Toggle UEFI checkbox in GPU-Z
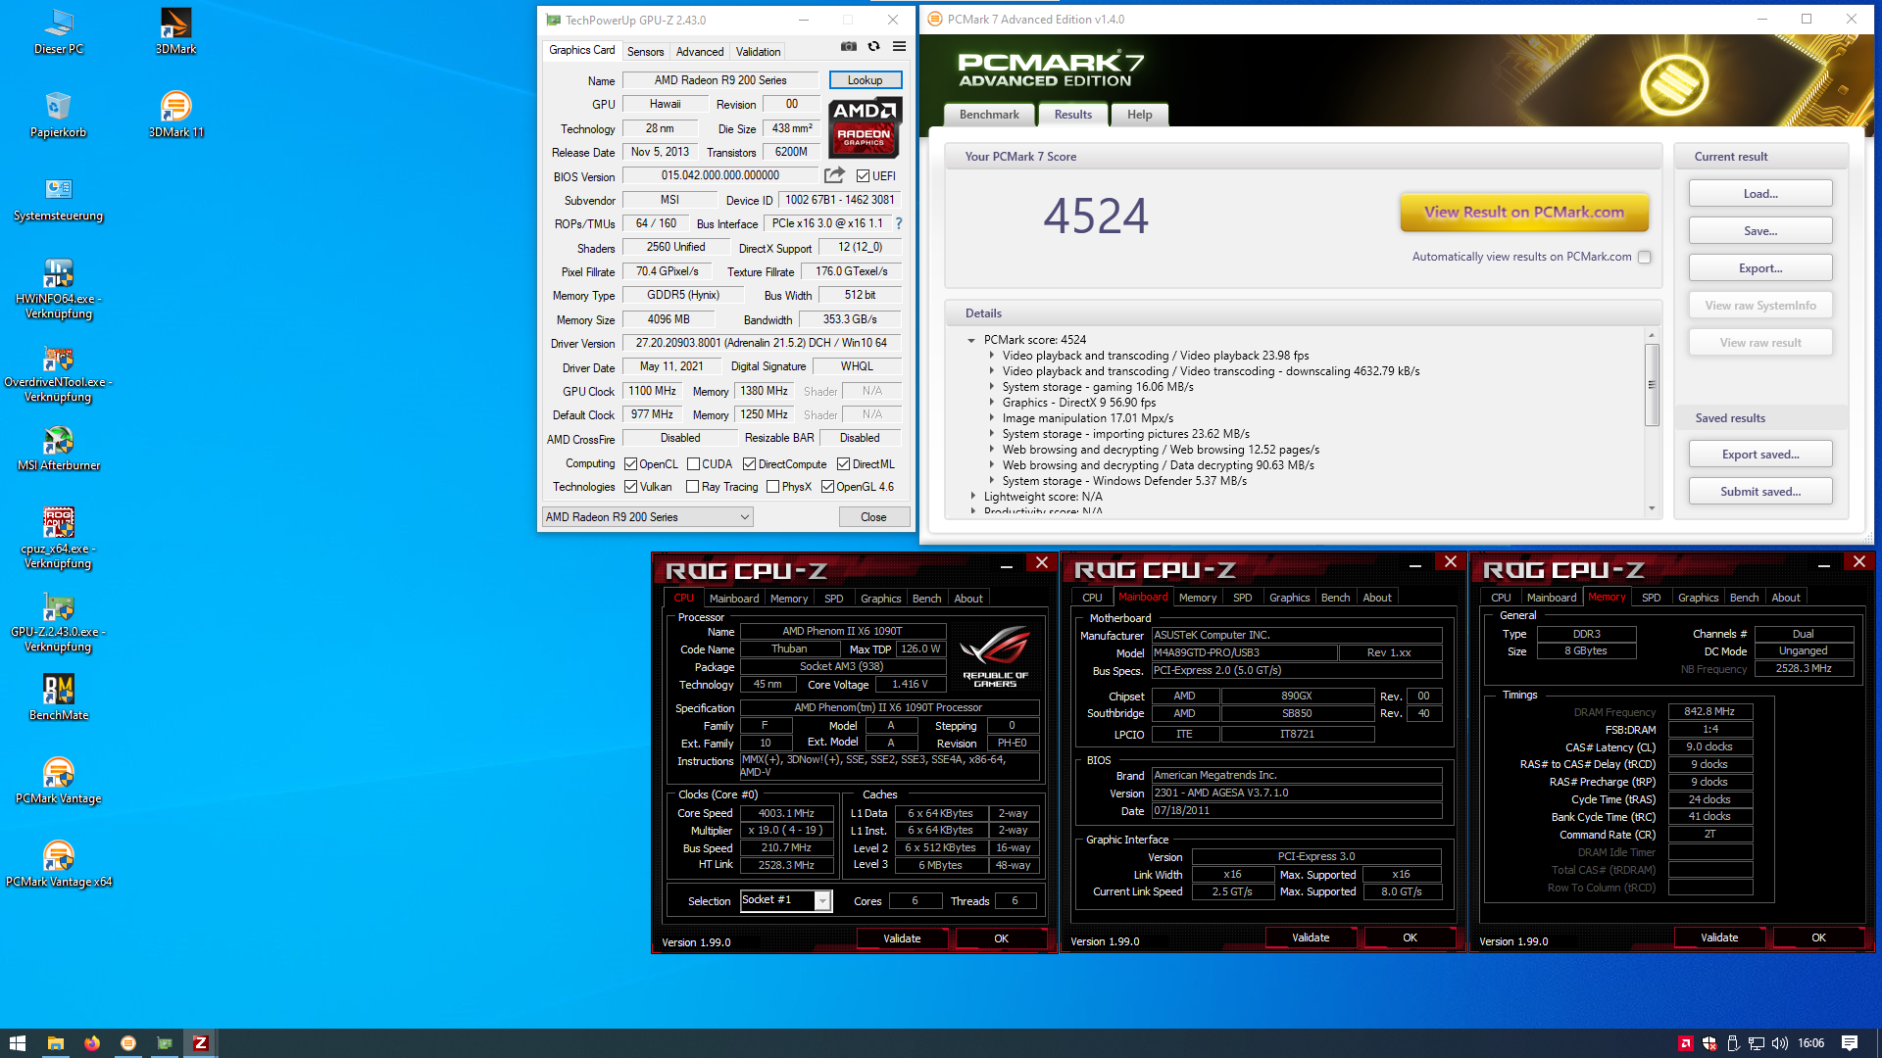Viewport: 1882px width, 1058px height. tap(863, 176)
